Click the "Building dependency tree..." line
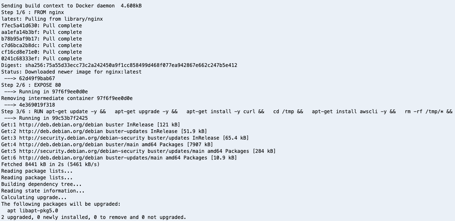The width and height of the screenshot is (455, 221). click(x=41, y=184)
